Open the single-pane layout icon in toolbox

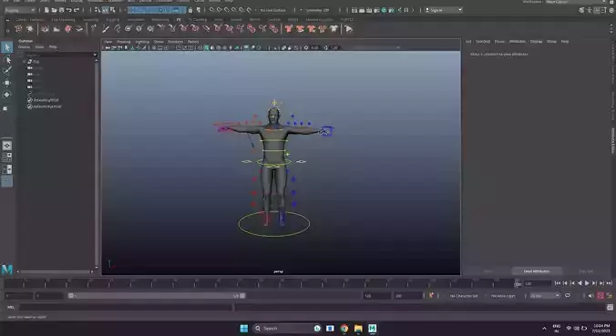pyautogui.click(x=7, y=146)
